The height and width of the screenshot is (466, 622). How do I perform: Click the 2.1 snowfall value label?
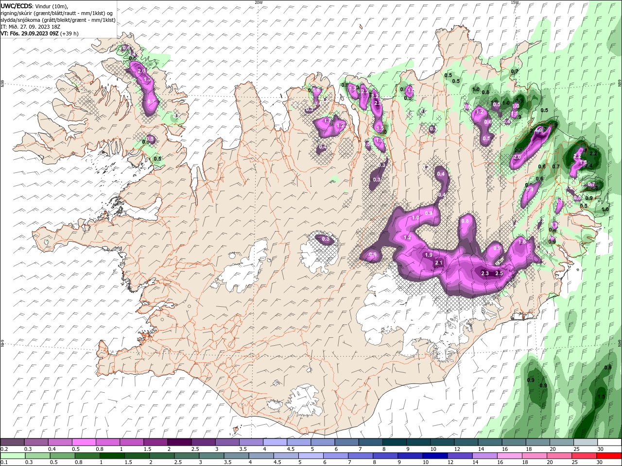[439, 263]
